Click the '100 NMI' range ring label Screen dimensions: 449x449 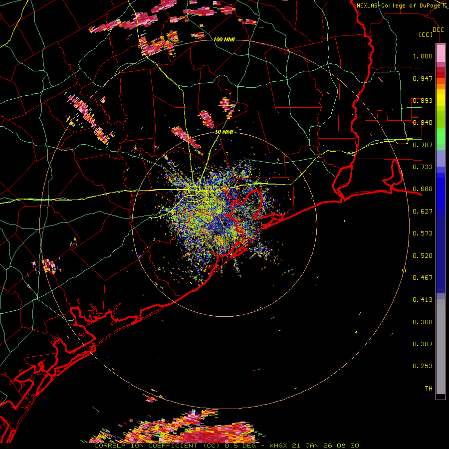pyautogui.click(x=224, y=39)
